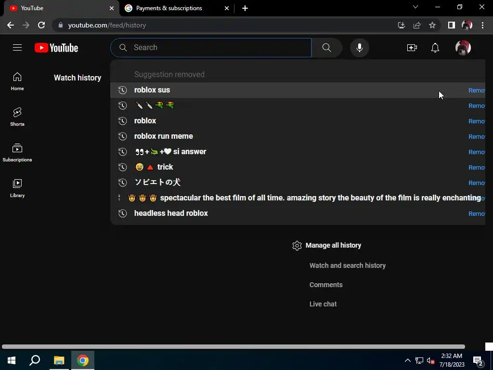Reload the page with the refresh icon
The image size is (493, 370).
click(x=41, y=25)
